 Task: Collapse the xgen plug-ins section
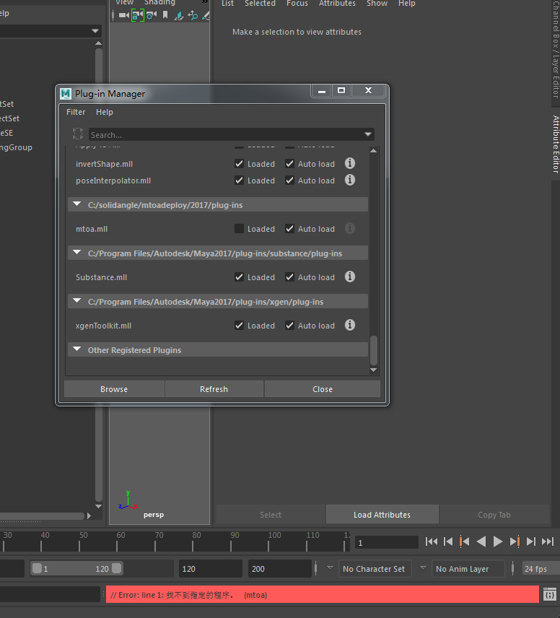pyautogui.click(x=77, y=301)
